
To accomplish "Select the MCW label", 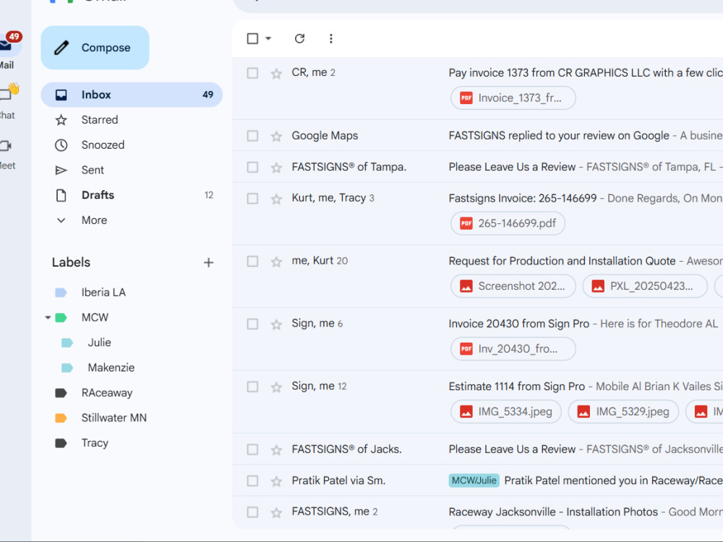I will click(95, 317).
